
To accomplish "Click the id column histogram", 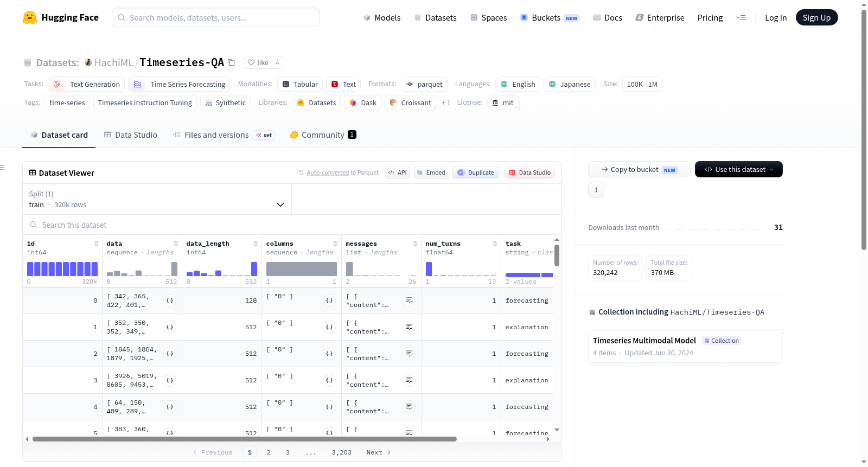I will [62, 269].
